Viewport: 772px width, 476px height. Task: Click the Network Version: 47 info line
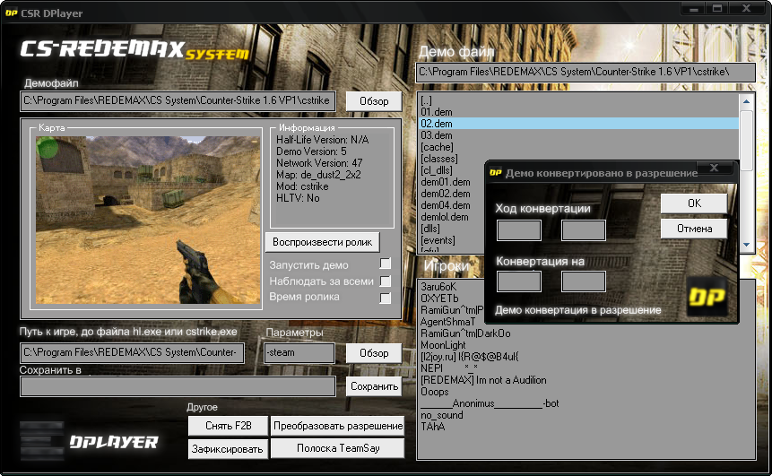(x=319, y=163)
